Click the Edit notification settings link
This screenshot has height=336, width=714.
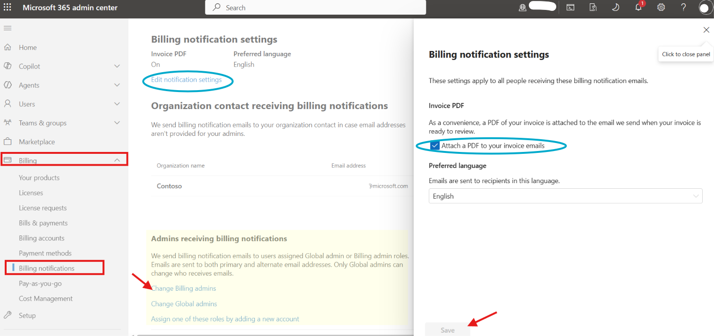point(186,80)
